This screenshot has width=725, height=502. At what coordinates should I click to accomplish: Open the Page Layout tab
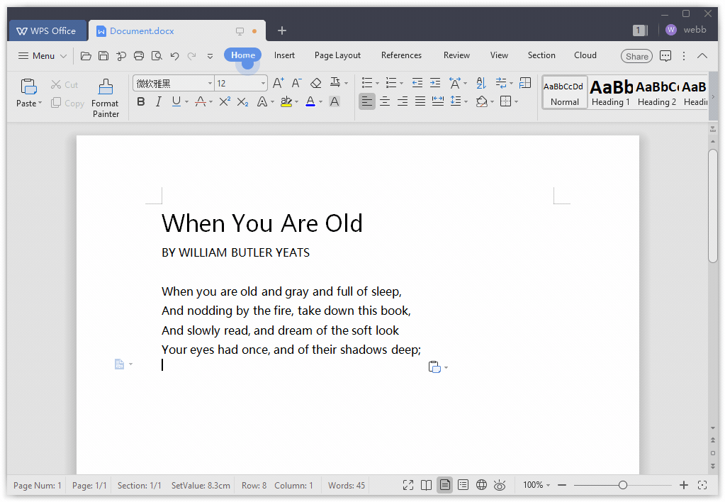pos(337,55)
